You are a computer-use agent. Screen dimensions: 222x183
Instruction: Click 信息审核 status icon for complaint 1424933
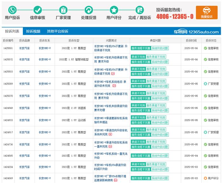pos(205,120)
